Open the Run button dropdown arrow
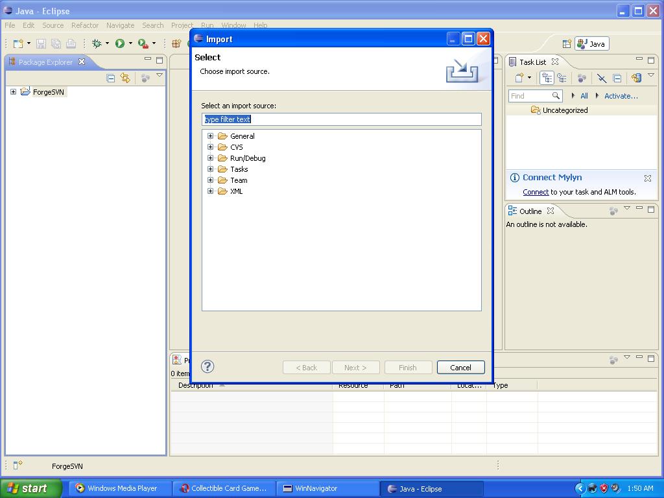The height and width of the screenshot is (498, 664). tap(130, 43)
